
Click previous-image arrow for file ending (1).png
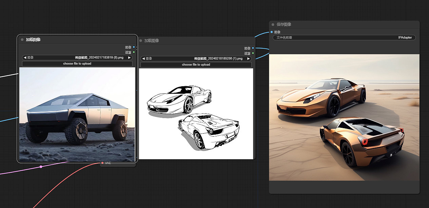143,59
